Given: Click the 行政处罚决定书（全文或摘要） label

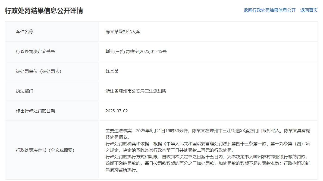Looking at the screenshot, I should (x=45, y=150).
